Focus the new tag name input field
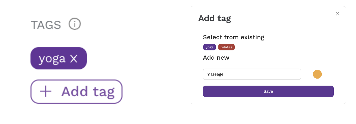356x124 pixels. [252, 74]
